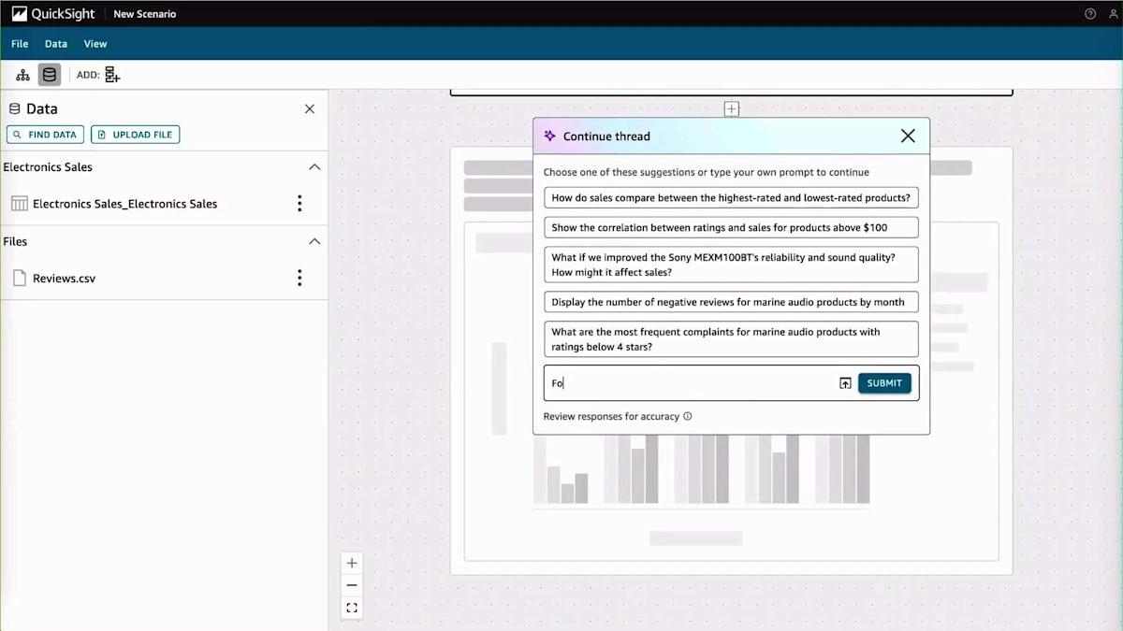
Task: Collapse the Files section
Action: pyautogui.click(x=314, y=241)
